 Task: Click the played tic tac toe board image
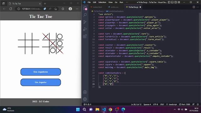53,43
